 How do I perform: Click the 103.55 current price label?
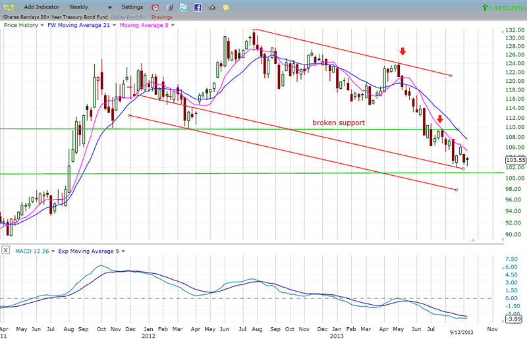[x=515, y=160]
